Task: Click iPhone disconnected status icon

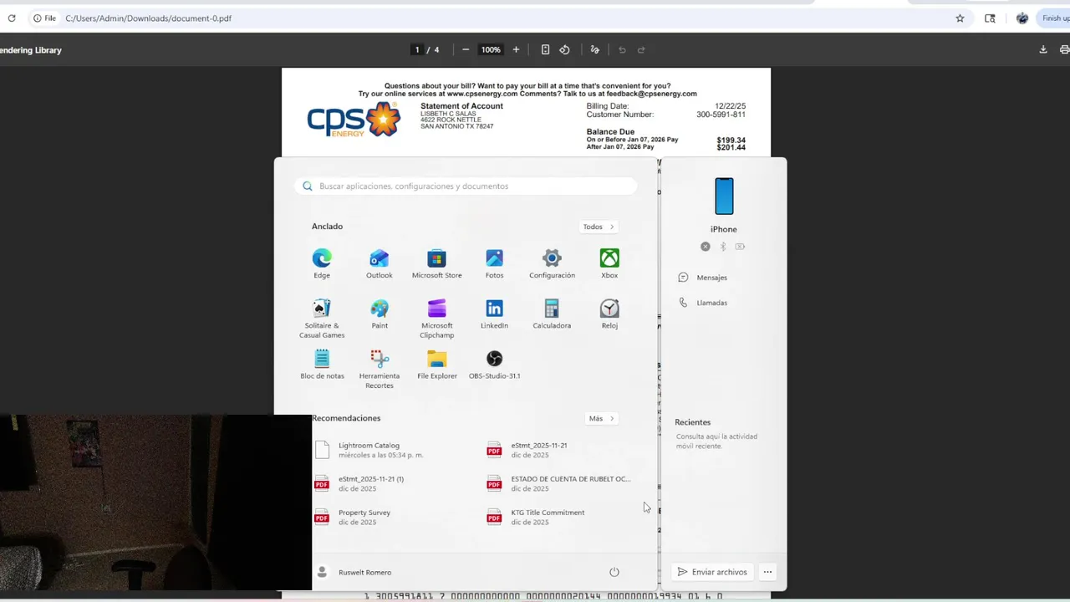Action: point(706,247)
